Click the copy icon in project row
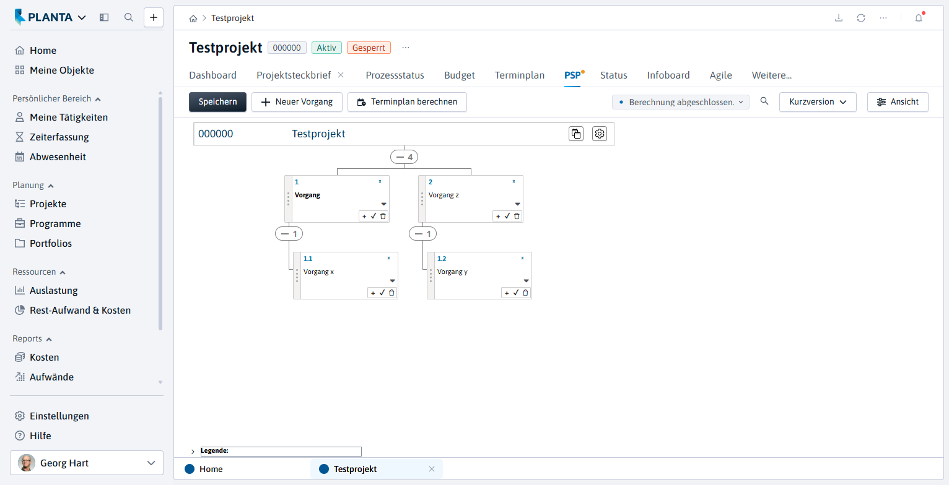This screenshot has width=949, height=485. 576,134
